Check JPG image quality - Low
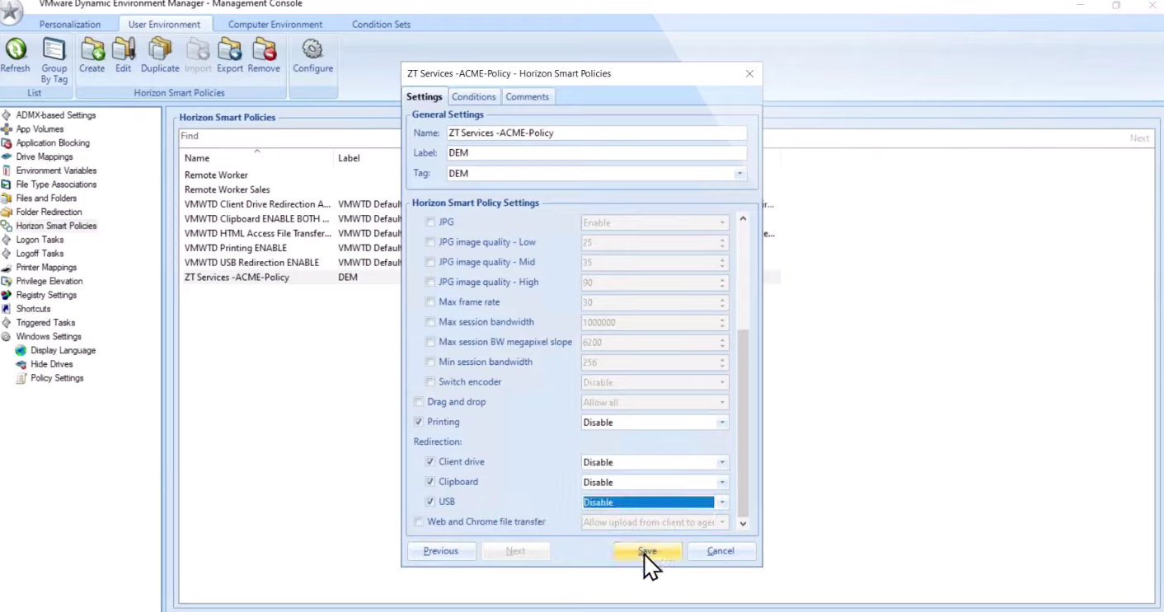The width and height of the screenshot is (1164, 612). tap(430, 242)
